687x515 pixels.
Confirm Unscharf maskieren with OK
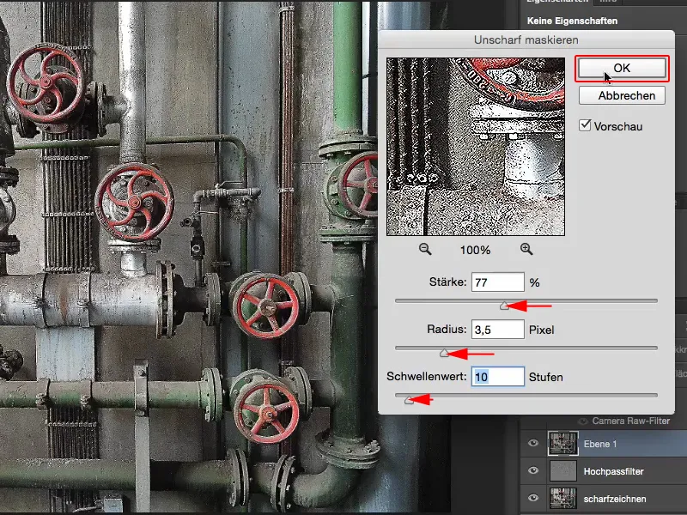[622, 68]
